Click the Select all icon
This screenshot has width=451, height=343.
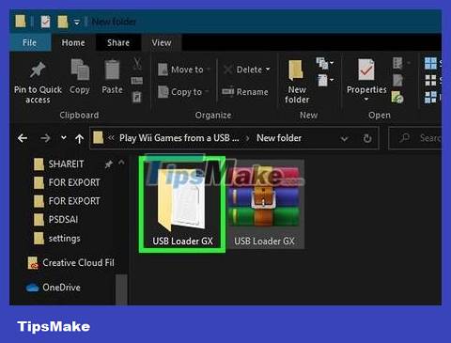pos(430,63)
